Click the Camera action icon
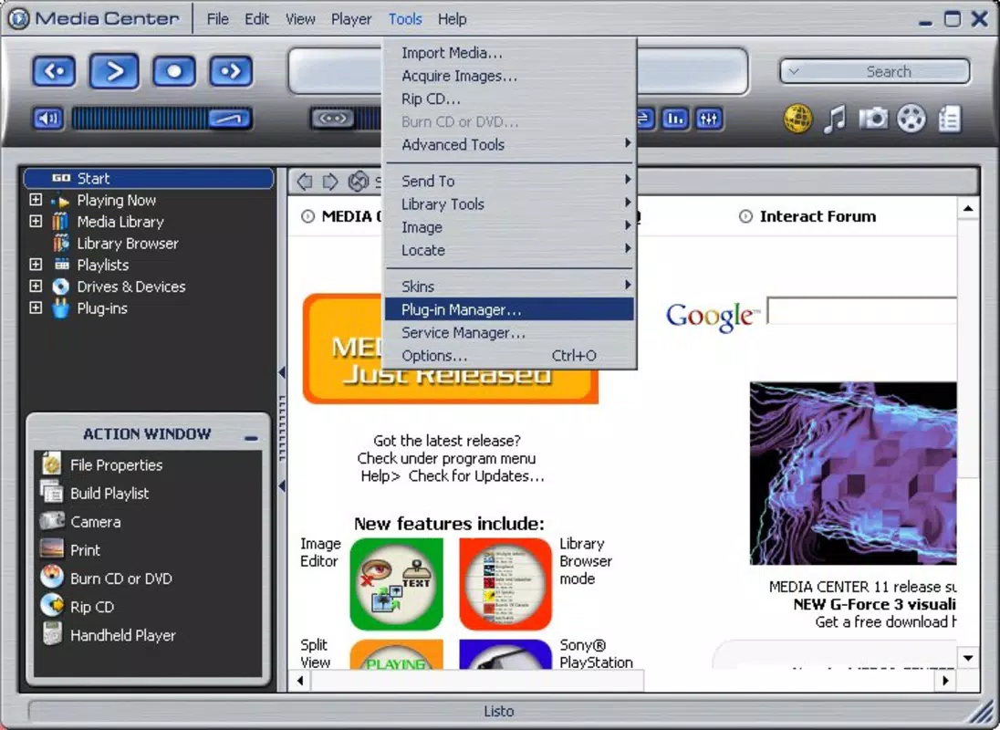Viewport: 1000px width, 730px height. (52, 521)
